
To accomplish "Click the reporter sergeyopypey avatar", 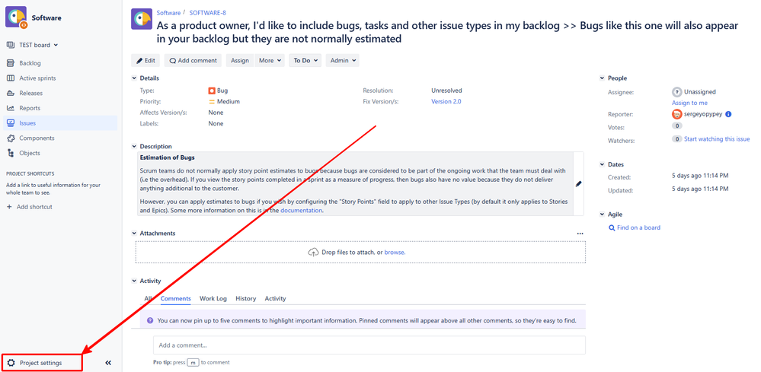I will (676, 114).
